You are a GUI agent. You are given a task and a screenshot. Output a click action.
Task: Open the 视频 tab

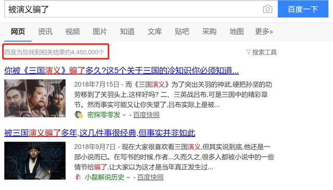[x=73, y=32]
